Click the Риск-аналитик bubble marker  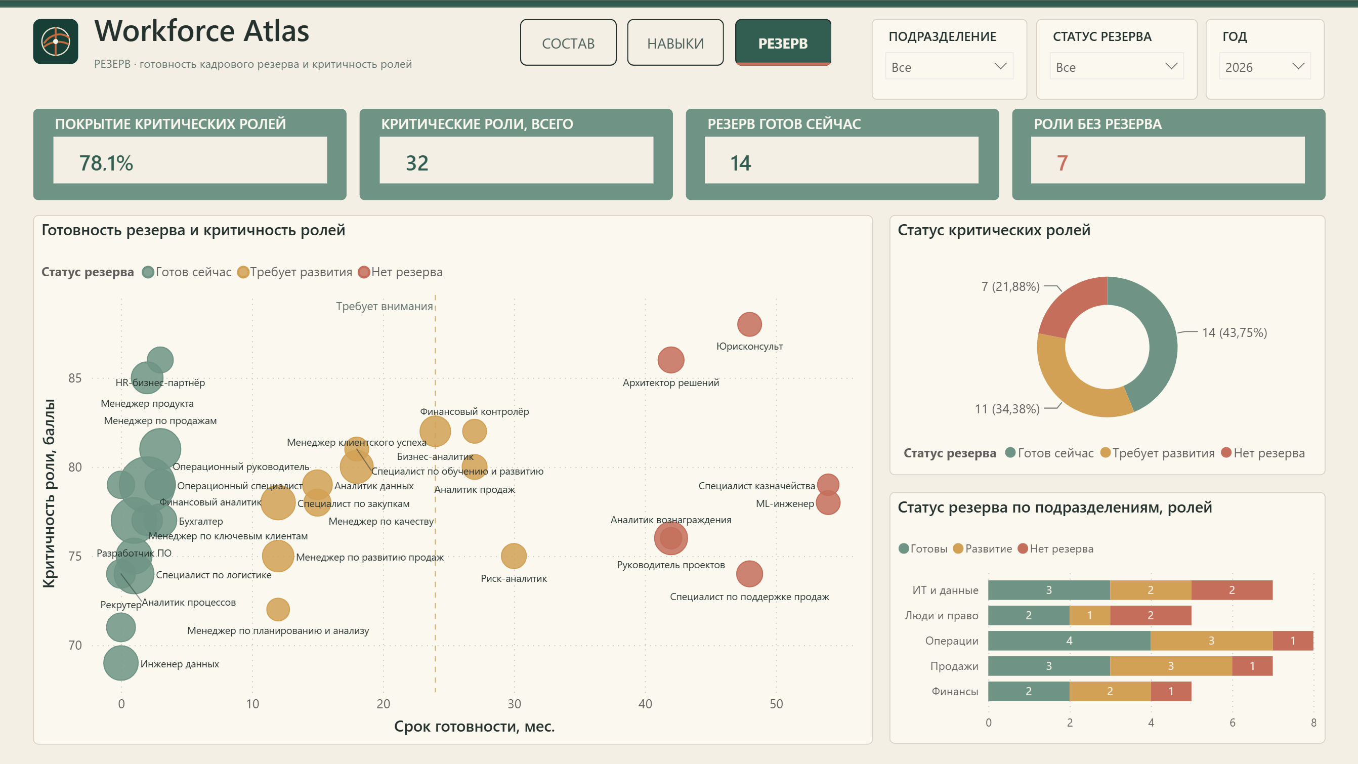[x=514, y=556]
